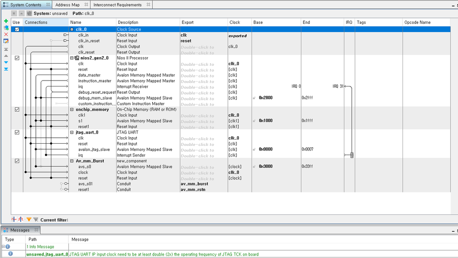
Task: Click the connection dot on avs_s0 row
Action: pyautogui.click(x=36, y=167)
